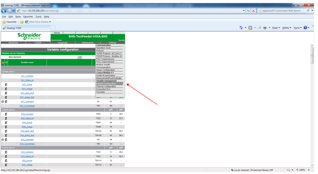Open the Tools dropdown in the command bar
Image resolution: width=318 pixels, height=174 pixels.
298,28
